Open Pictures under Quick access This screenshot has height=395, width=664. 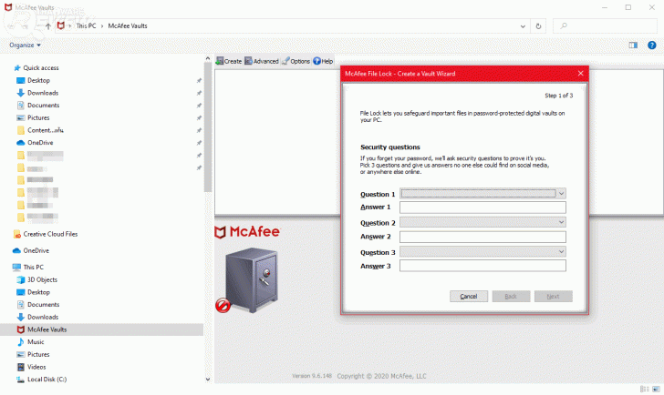click(x=38, y=117)
